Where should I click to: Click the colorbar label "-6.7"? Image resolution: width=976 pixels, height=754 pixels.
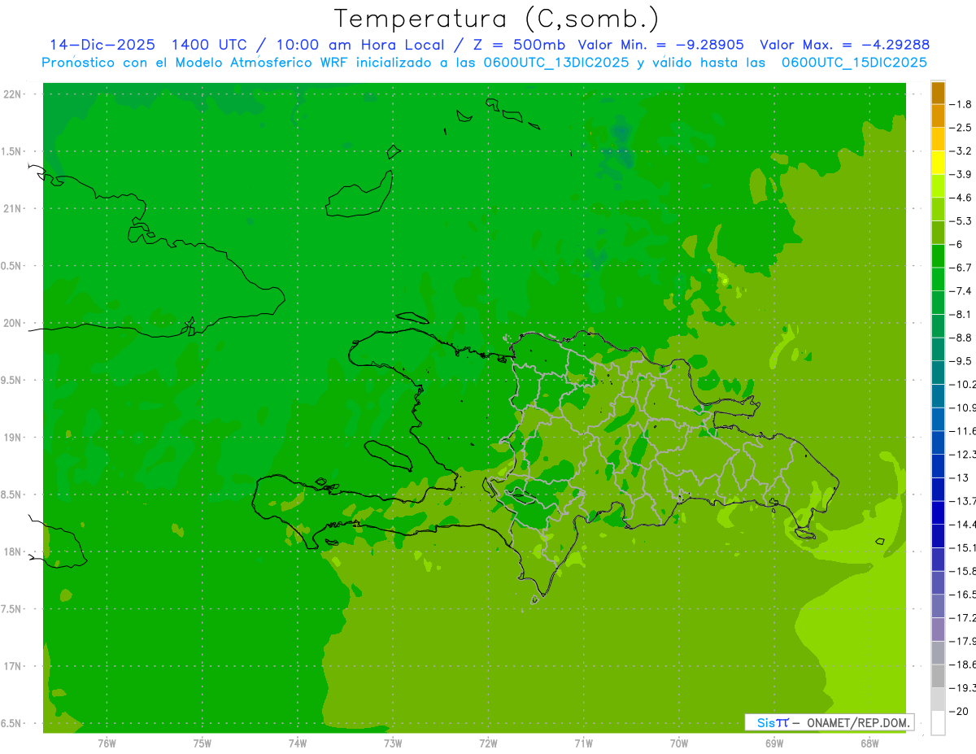pyautogui.click(x=961, y=268)
